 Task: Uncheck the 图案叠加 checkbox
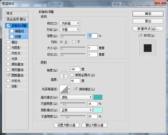(8, 75)
